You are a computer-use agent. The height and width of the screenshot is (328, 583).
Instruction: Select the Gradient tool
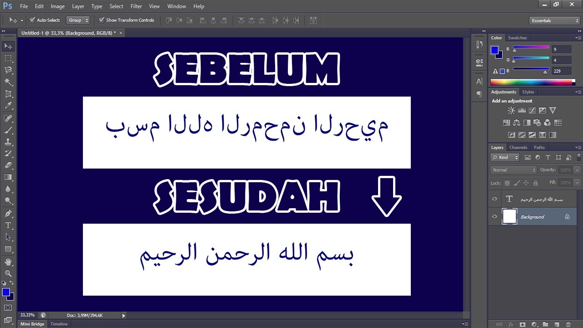(x=8, y=177)
